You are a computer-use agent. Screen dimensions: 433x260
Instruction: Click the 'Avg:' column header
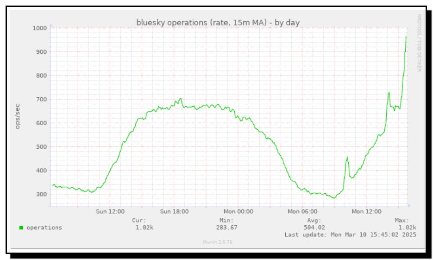tap(314, 221)
